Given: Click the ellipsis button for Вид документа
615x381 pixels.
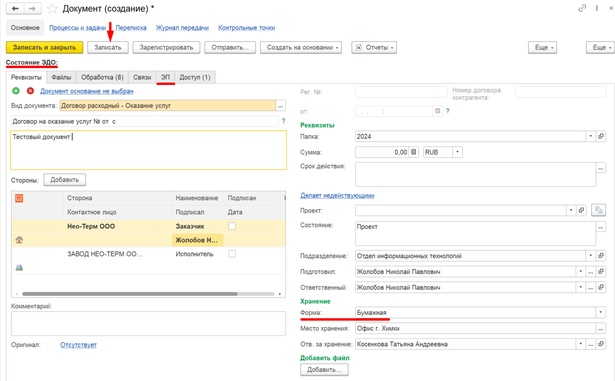Looking at the screenshot, I should click(281, 106).
